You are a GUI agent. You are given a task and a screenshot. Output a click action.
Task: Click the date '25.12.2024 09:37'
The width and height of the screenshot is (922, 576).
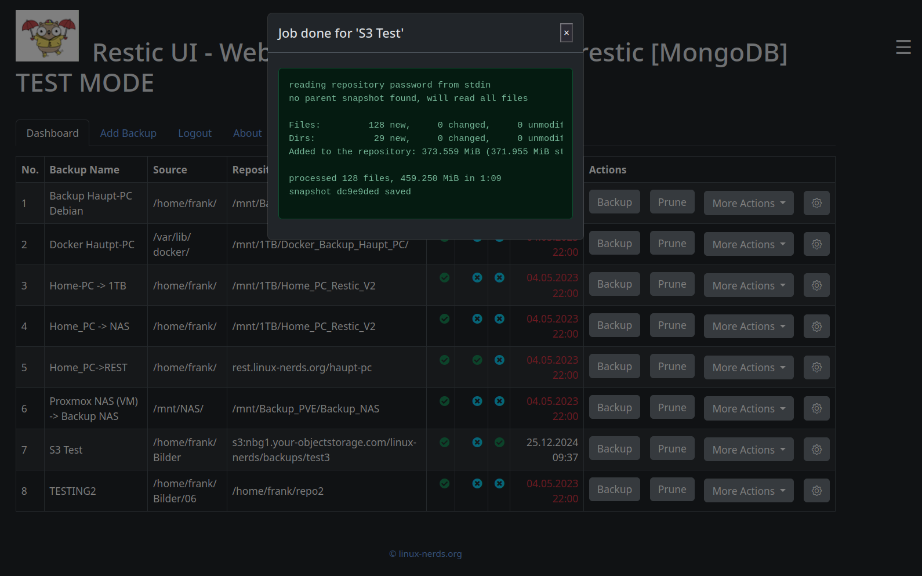point(552,450)
